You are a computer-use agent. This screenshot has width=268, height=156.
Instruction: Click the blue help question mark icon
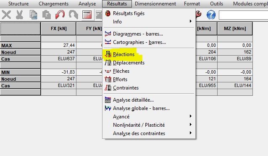click(x=211, y=15)
